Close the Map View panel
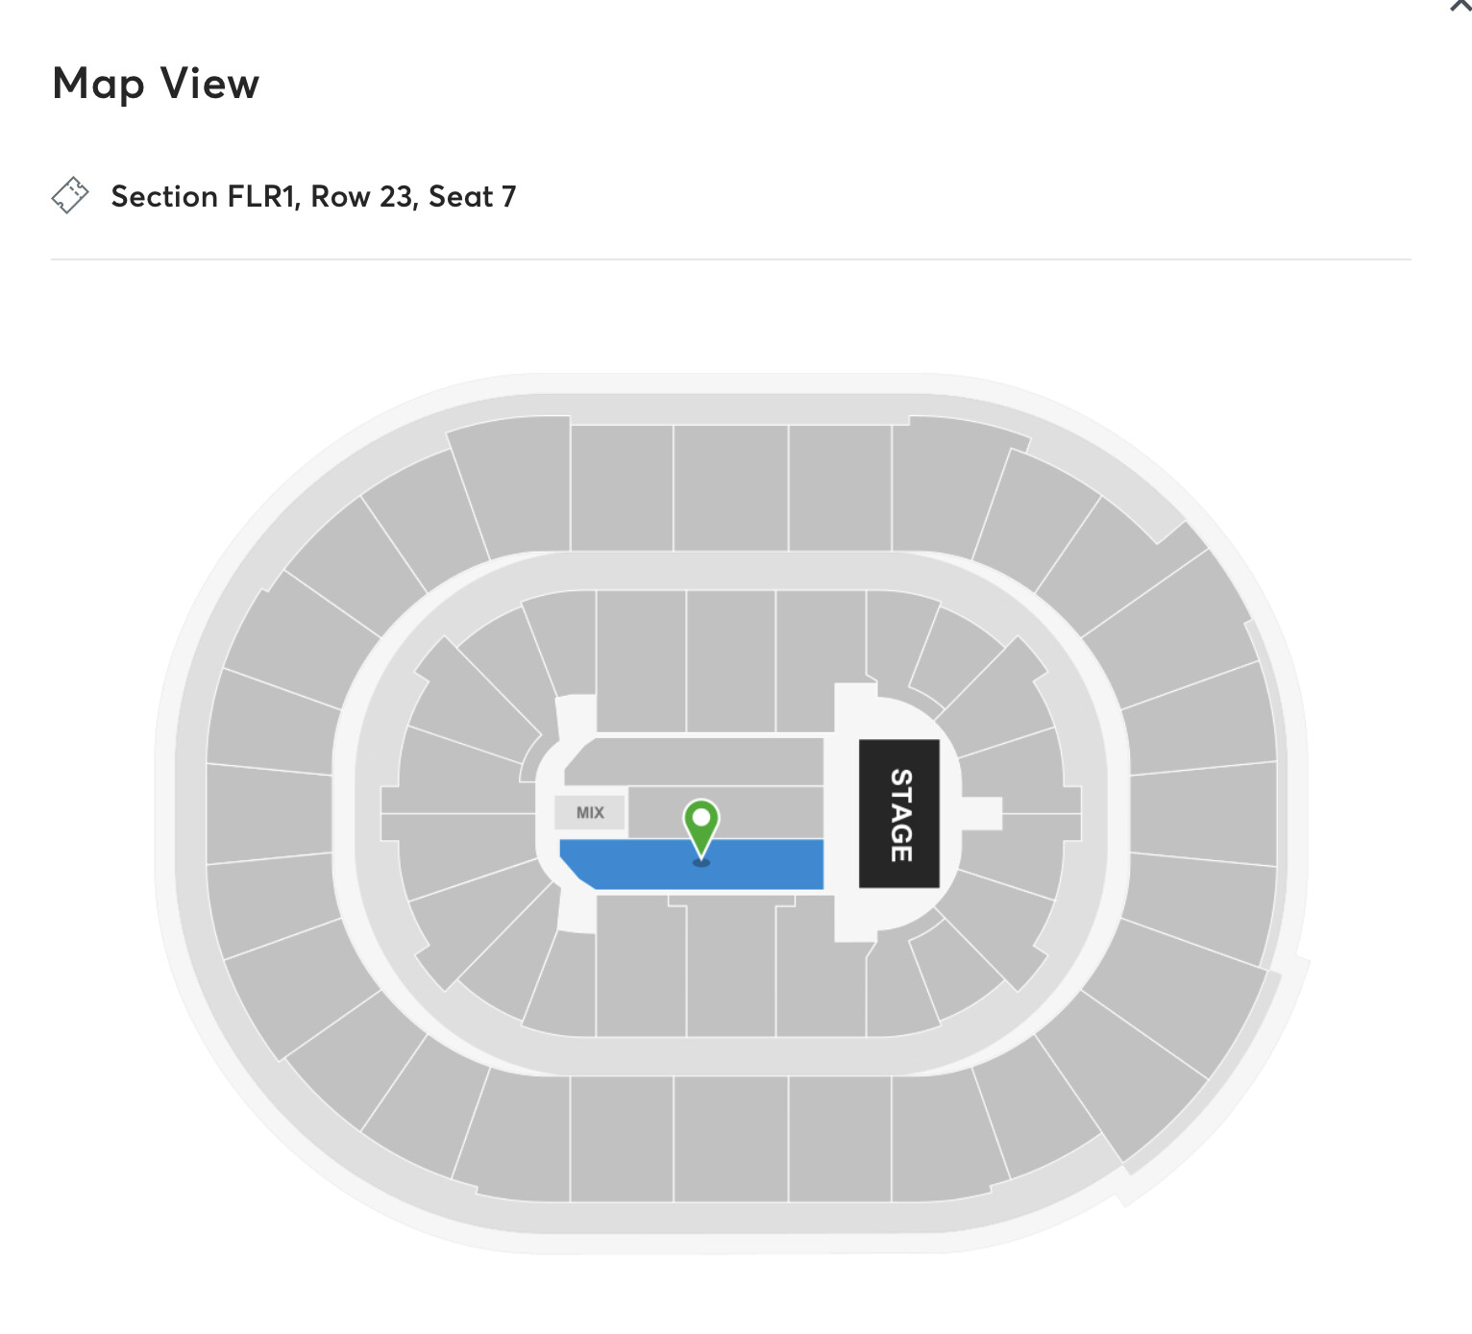Viewport: 1472px width, 1334px height. click(1460, 5)
